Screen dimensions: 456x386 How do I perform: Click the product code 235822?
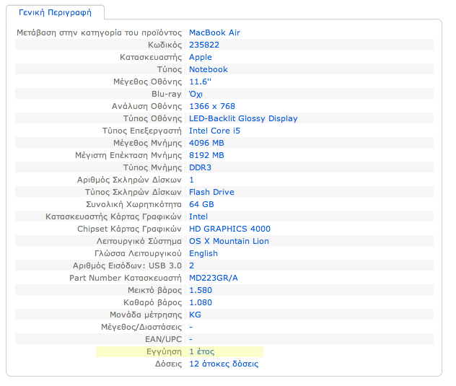pos(204,45)
